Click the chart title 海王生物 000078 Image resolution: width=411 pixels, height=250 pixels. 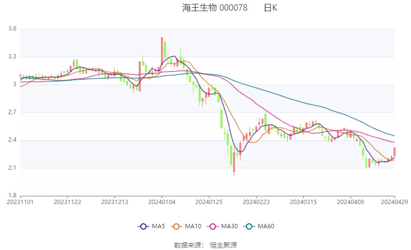(x=215, y=8)
